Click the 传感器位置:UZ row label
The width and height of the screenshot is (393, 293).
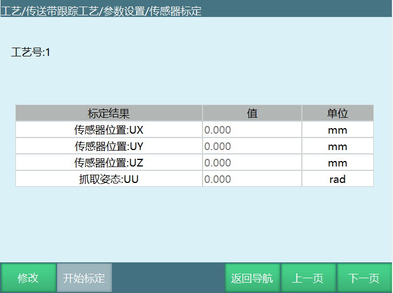tap(109, 163)
